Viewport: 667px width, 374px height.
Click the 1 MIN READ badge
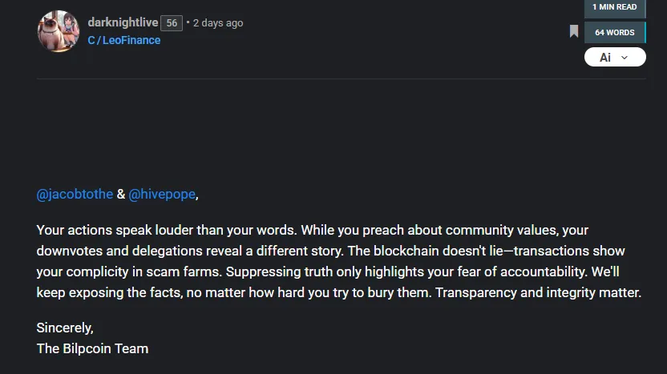pyautogui.click(x=615, y=7)
